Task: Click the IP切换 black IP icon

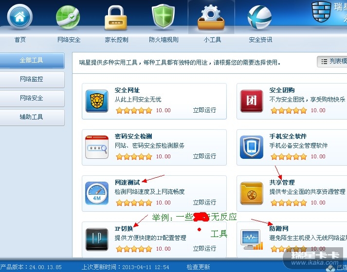Action: pyautogui.click(x=97, y=239)
